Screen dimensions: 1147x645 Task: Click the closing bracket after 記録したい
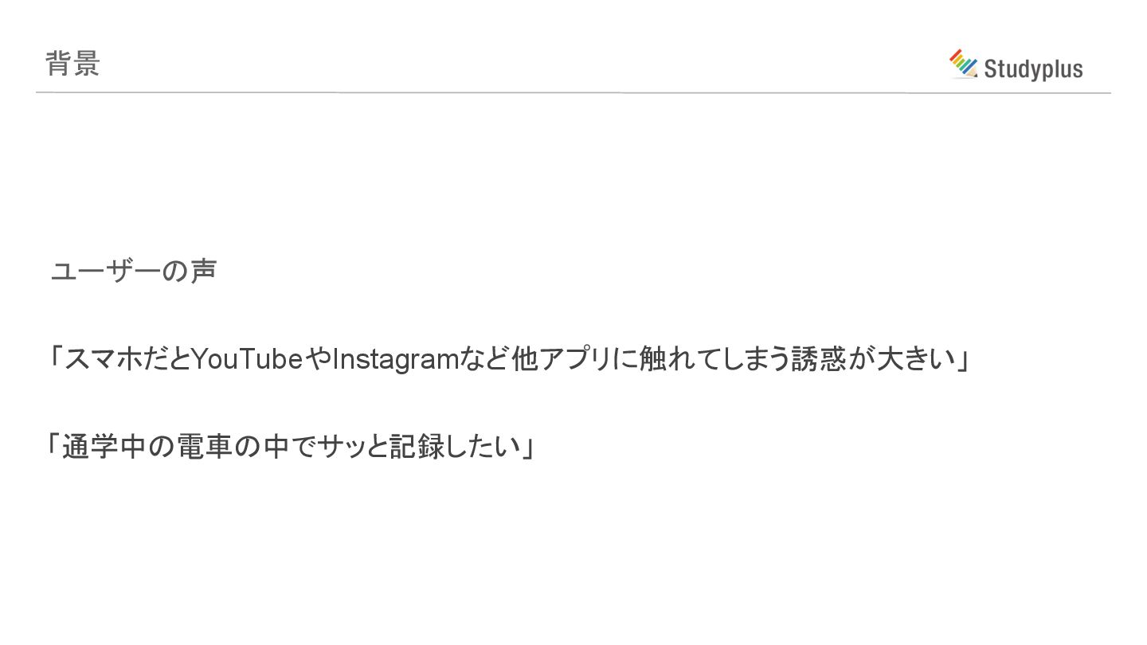pyautogui.click(x=529, y=449)
